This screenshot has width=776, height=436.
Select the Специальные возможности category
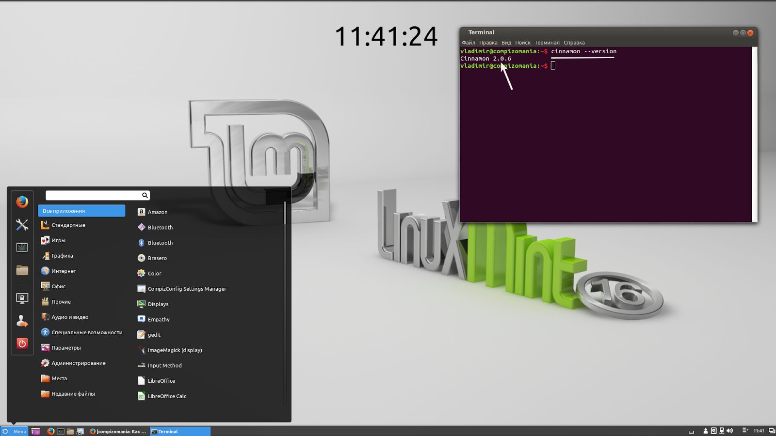(81, 332)
